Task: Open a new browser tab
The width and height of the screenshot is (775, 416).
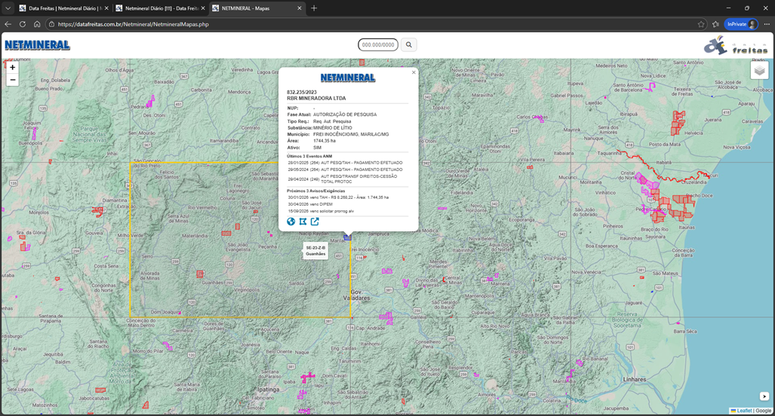Action: tap(314, 8)
